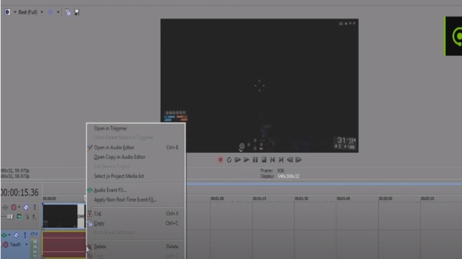This screenshot has width=462, height=259.
Task: Click video track Compositing Mode icon
Action: (19, 217)
